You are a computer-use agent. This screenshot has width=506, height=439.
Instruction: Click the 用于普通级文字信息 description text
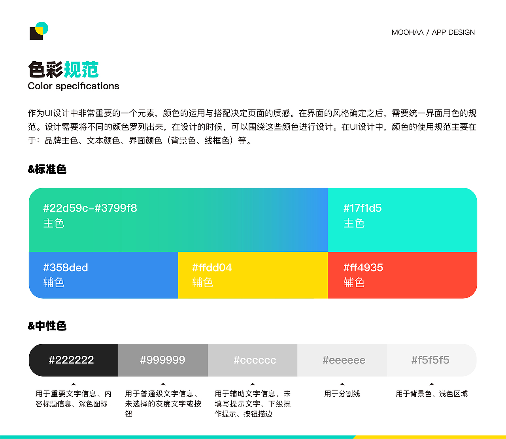[163, 404]
